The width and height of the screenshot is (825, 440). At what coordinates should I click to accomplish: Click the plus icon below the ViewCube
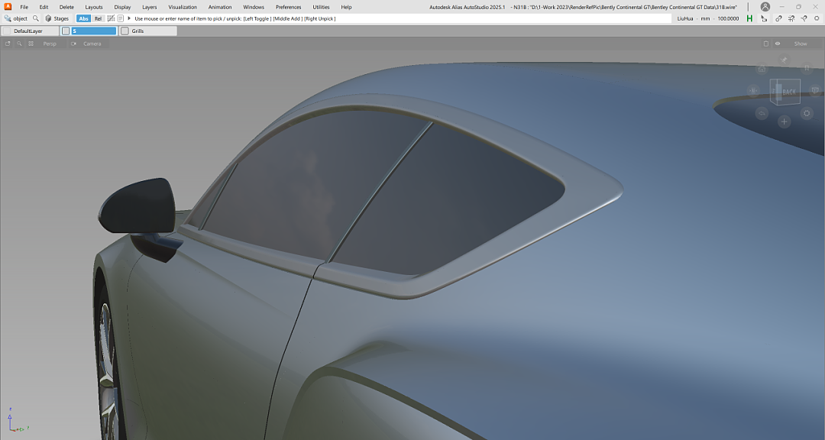tap(784, 121)
